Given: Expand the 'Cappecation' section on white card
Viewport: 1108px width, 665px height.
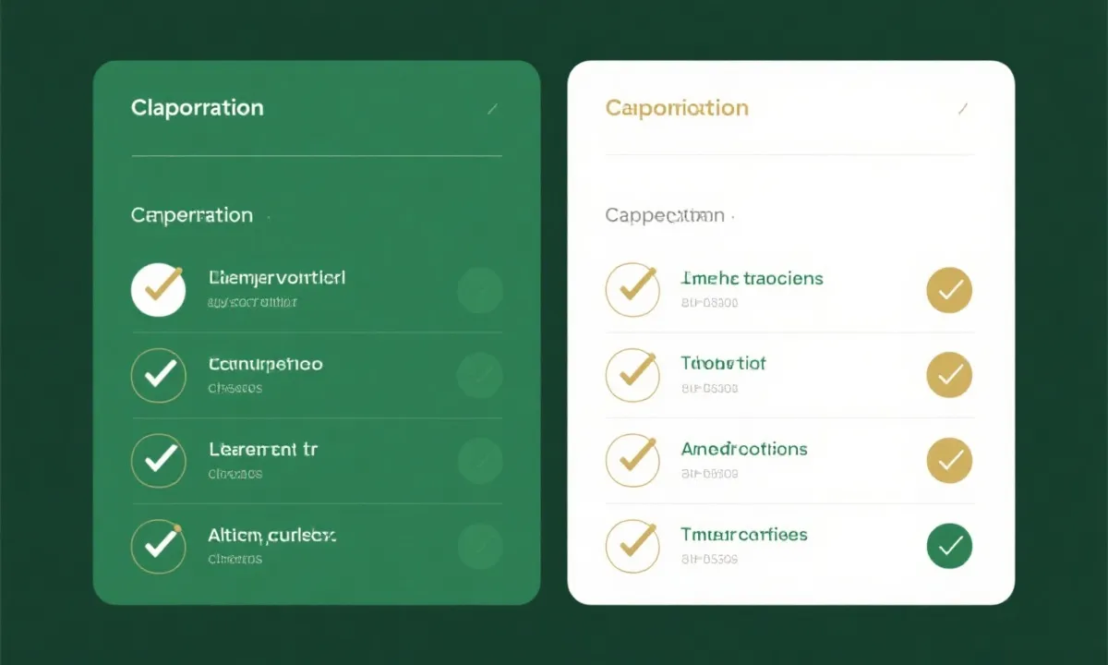Looking at the screenshot, I should 665,216.
